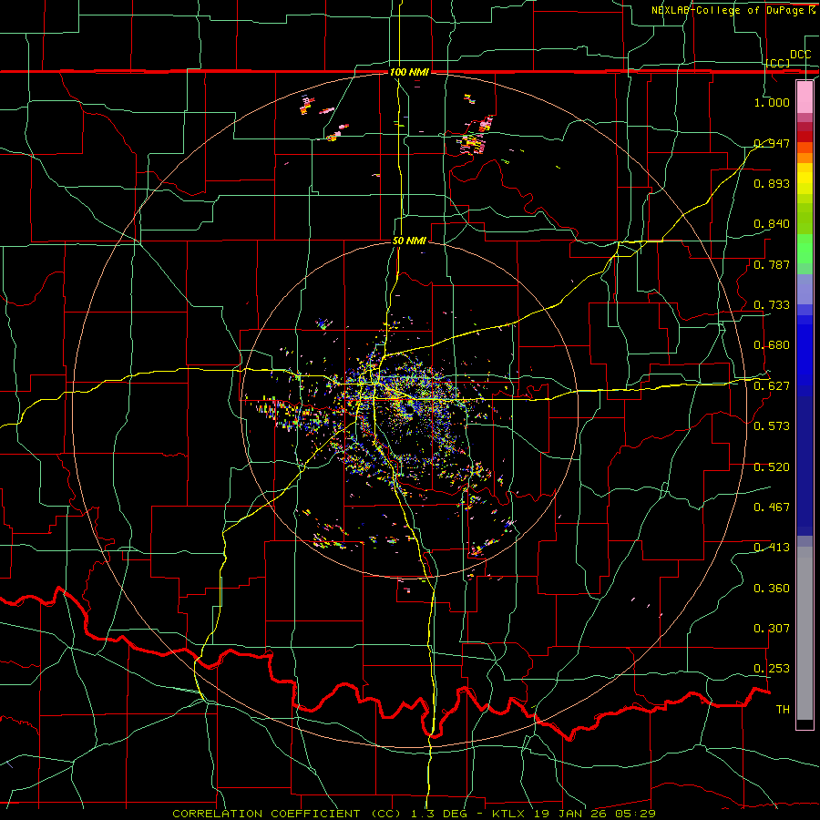Viewport: 820px width, 820px height.
Task: Pick the yellow band of the color scale
Action: pos(805,179)
